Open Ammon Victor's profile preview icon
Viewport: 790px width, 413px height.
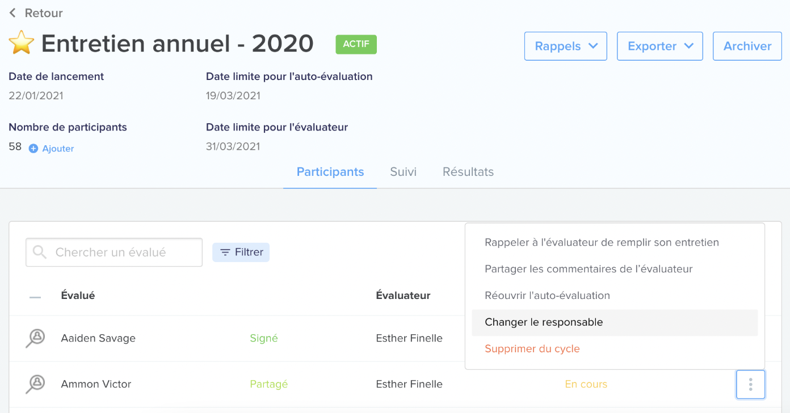[35, 384]
